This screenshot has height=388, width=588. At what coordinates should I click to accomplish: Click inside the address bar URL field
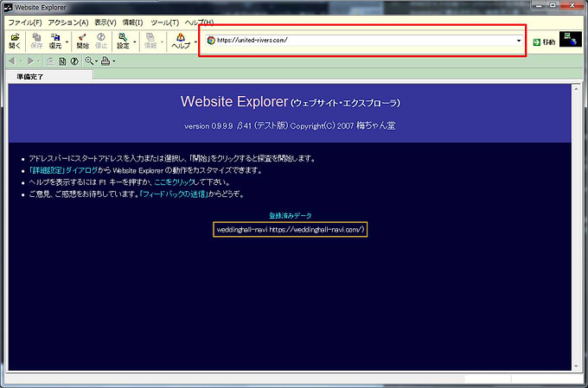tap(364, 41)
